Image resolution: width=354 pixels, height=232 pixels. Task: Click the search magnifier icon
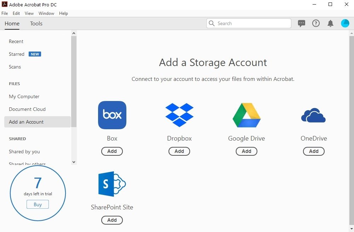[212, 23]
